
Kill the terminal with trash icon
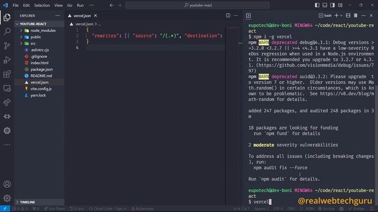356,16
